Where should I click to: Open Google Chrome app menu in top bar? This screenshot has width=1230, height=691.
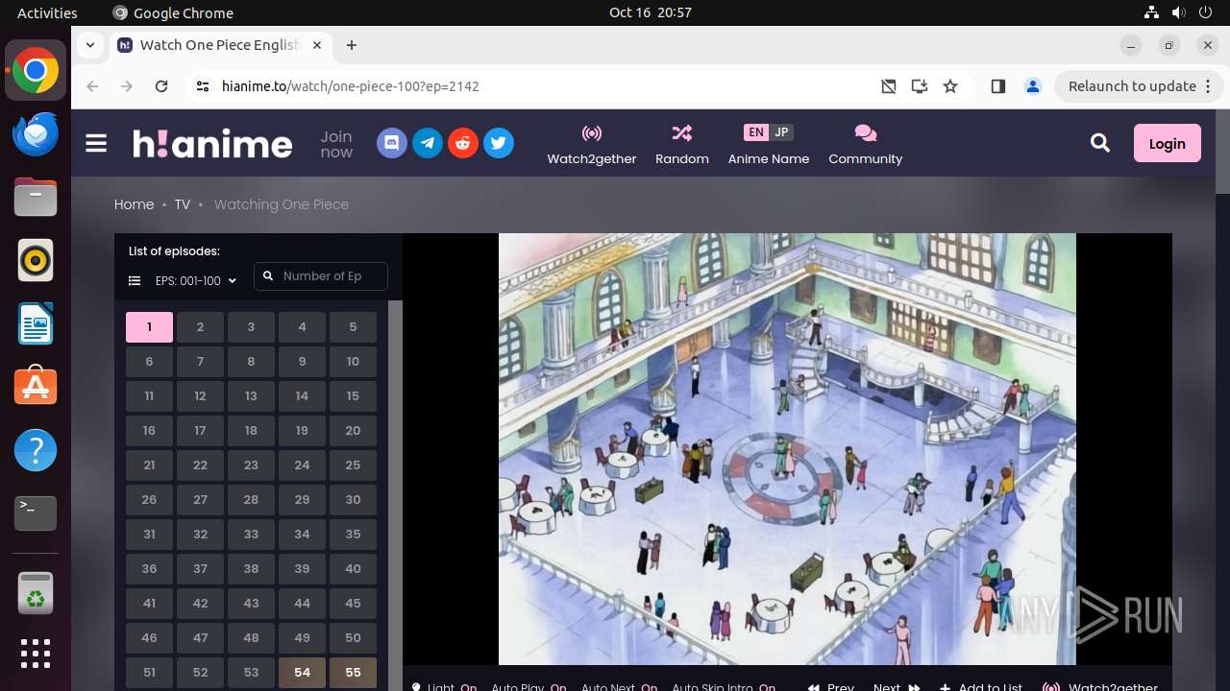pos(173,12)
